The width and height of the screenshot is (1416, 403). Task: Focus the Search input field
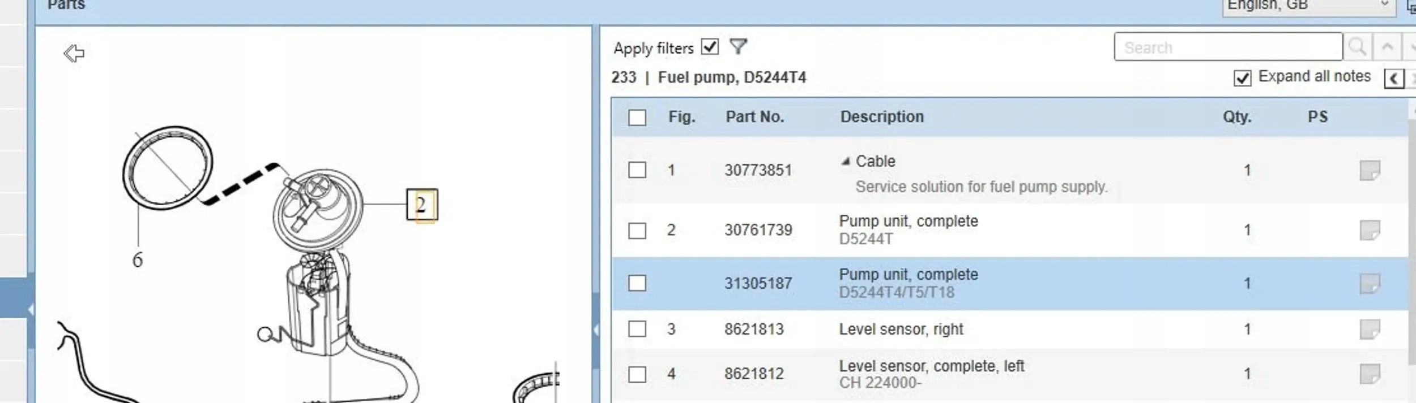click(1227, 47)
